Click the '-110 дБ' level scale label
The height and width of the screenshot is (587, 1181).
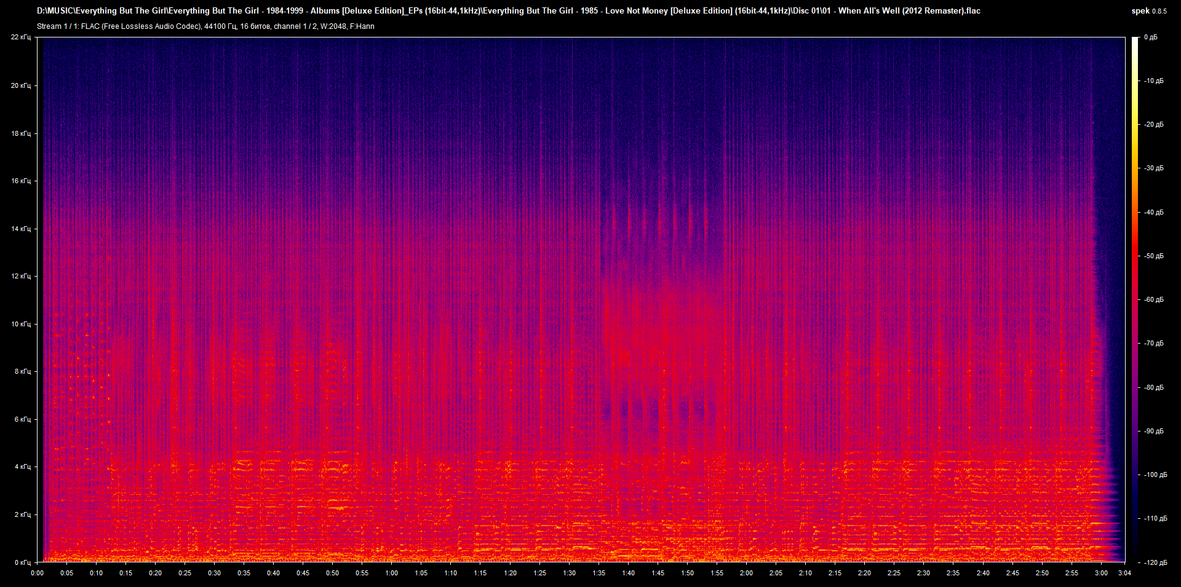[x=1155, y=518]
